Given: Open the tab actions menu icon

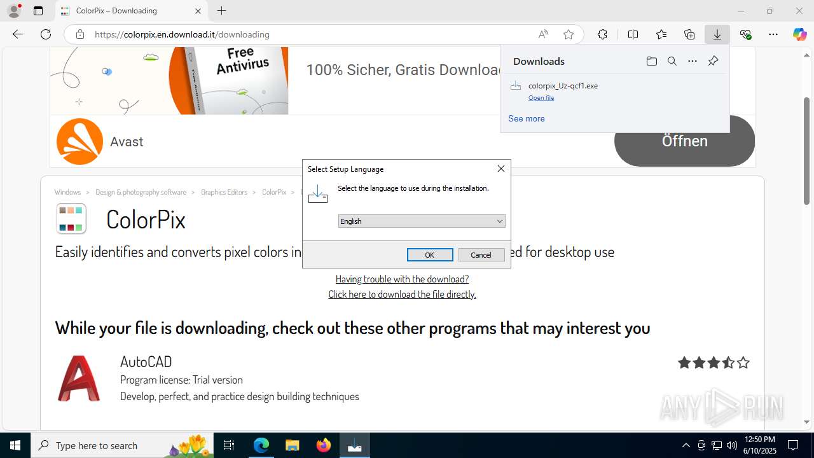Looking at the screenshot, I should (38, 11).
